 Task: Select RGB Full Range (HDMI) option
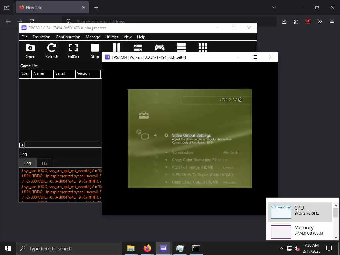click(x=193, y=167)
